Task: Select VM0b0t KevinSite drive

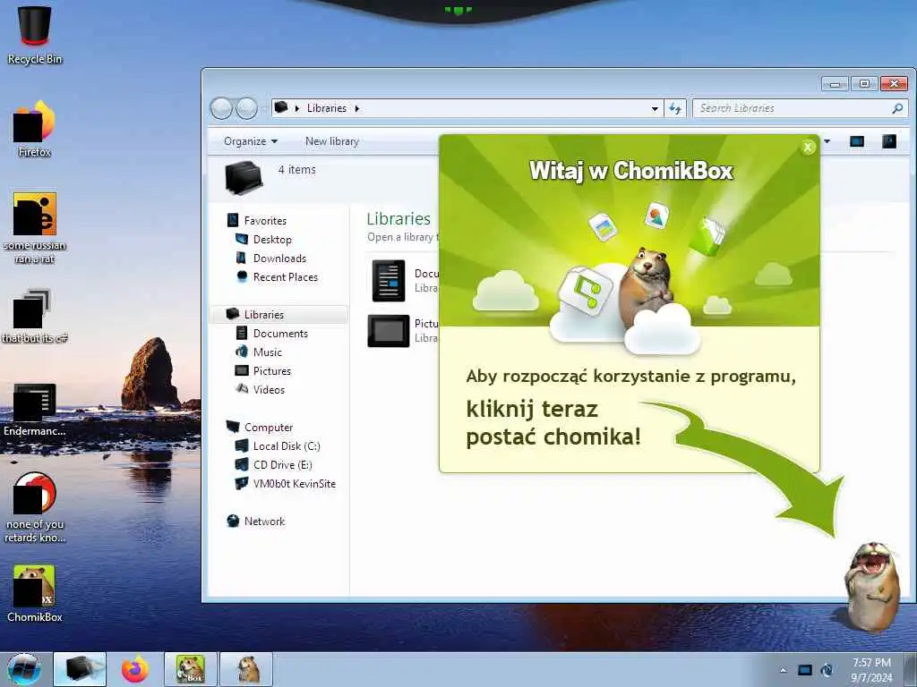Action: 294,484
